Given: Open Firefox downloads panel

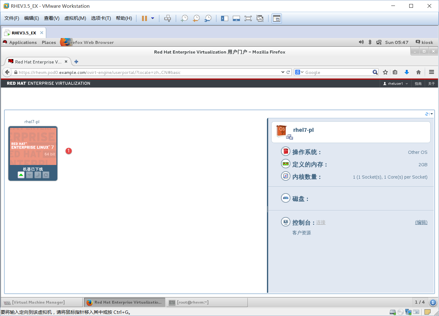Looking at the screenshot, I should coord(407,72).
